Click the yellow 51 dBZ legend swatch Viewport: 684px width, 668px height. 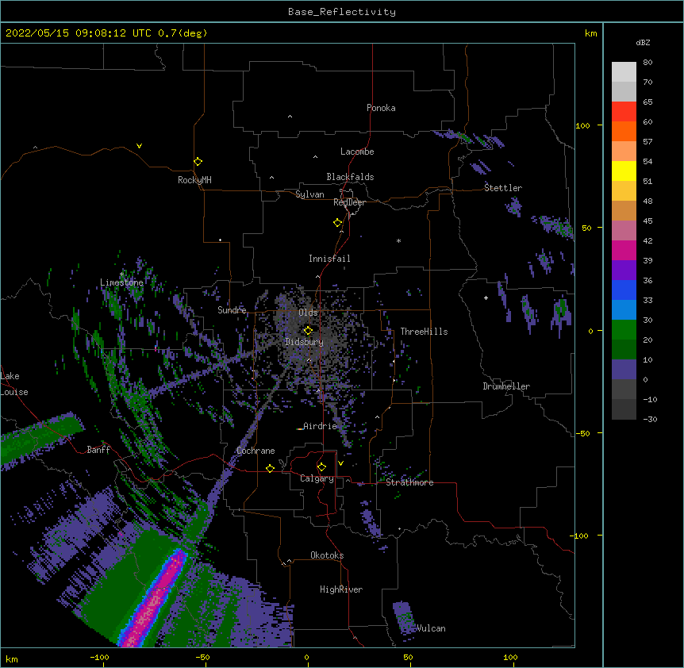pyautogui.click(x=624, y=171)
